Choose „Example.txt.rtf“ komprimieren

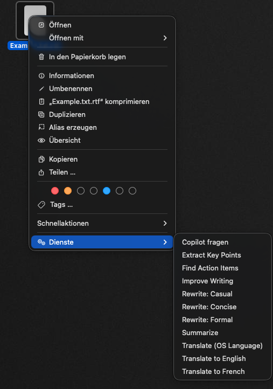coord(102,101)
